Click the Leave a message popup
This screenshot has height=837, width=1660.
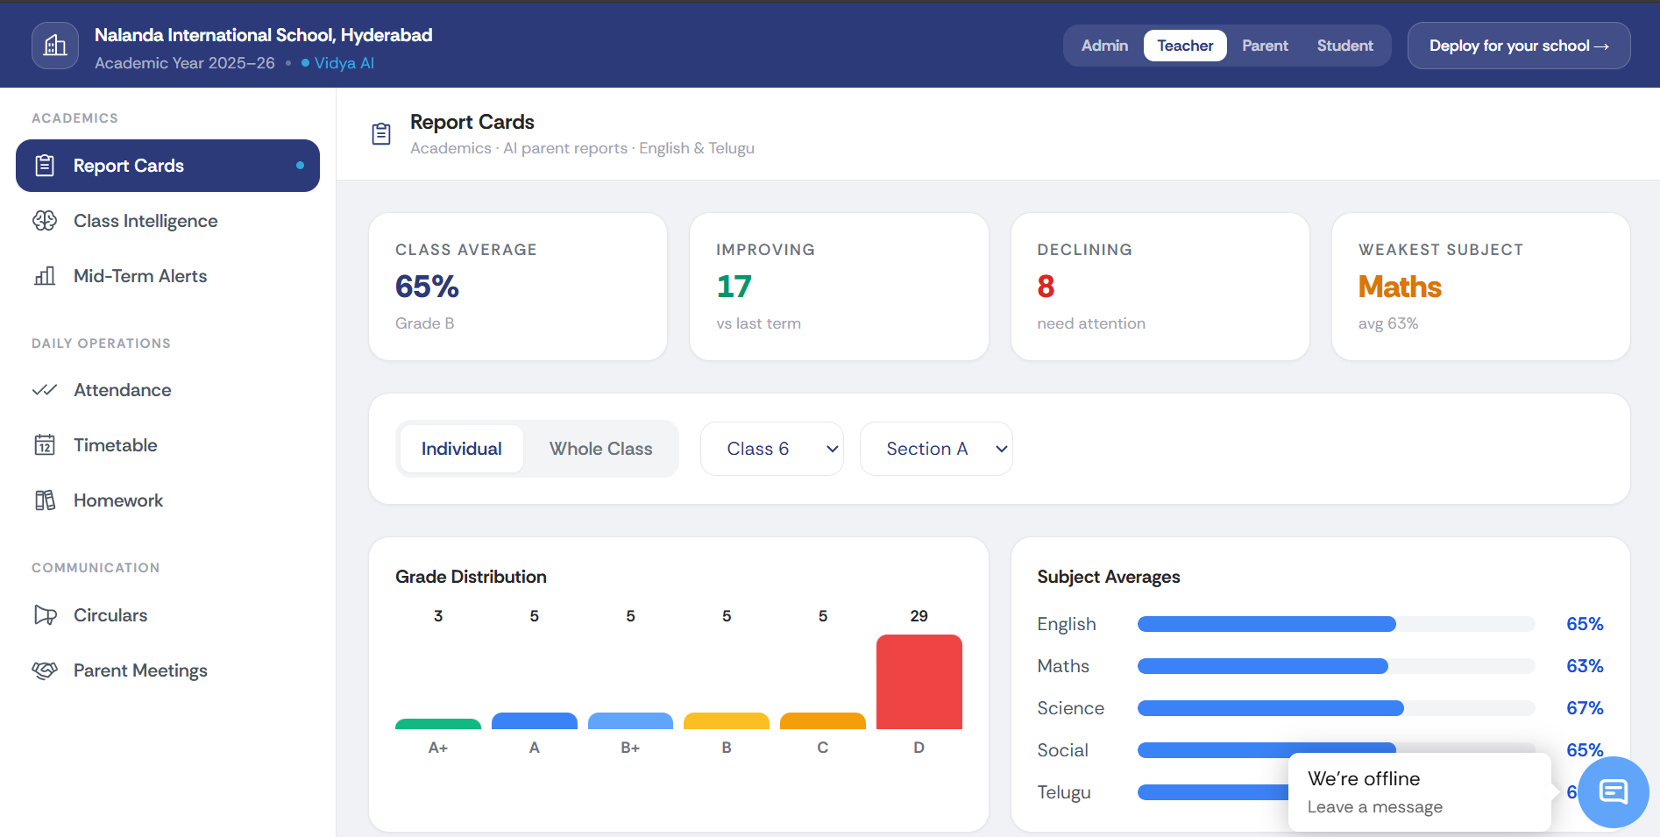[x=1420, y=792]
